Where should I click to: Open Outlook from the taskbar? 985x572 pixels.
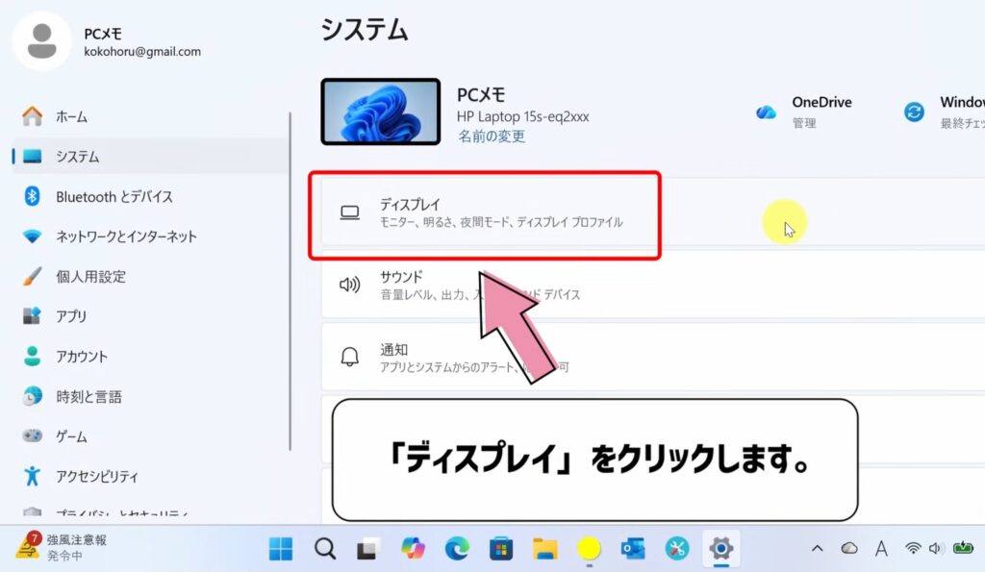point(633,549)
